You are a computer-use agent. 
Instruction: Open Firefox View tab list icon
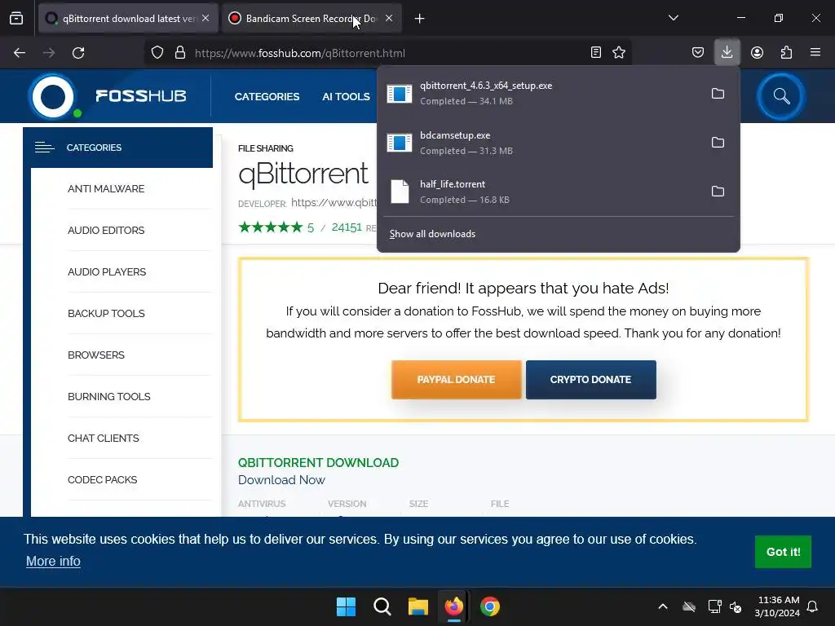[x=16, y=19]
